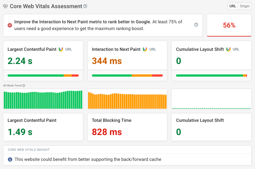255x169 pixels.
Task: Click the heart icon next to the assessment title
Action: pyautogui.click(x=5, y=6)
